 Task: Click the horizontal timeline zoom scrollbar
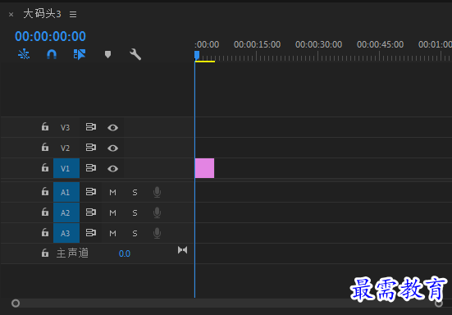click(x=227, y=304)
